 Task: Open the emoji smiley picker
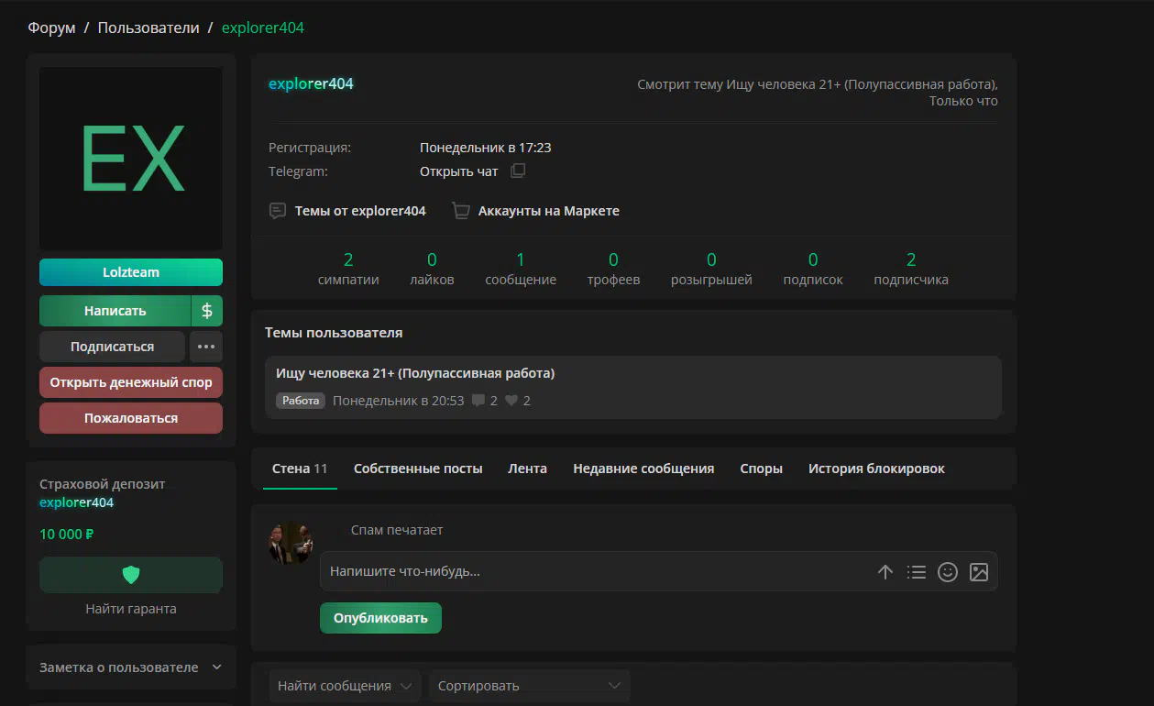pyautogui.click(x=947, y=572)
